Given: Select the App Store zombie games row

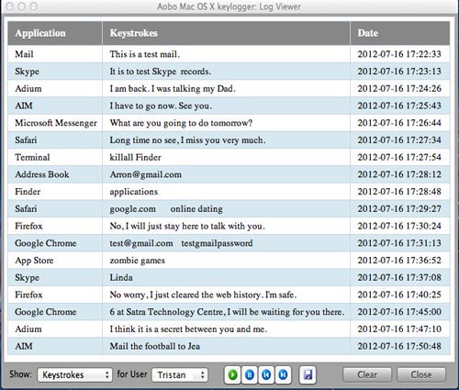Looking at the screenshot, I should click(x=229, y=261).
